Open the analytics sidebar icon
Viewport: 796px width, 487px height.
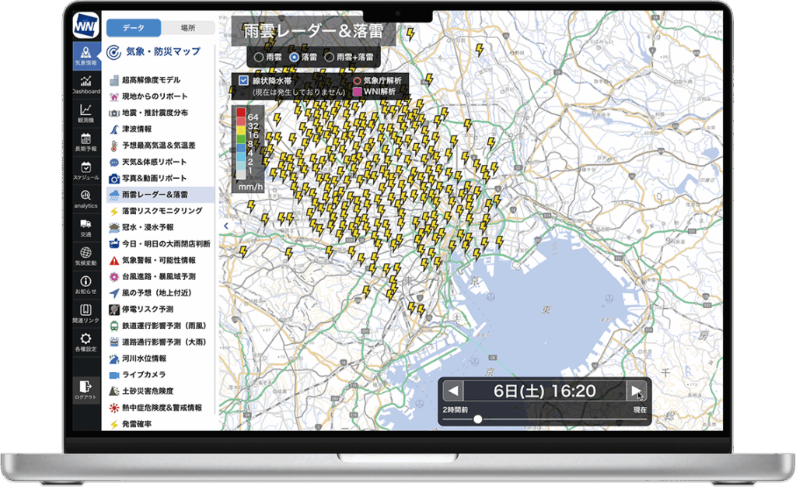(86, 198)
